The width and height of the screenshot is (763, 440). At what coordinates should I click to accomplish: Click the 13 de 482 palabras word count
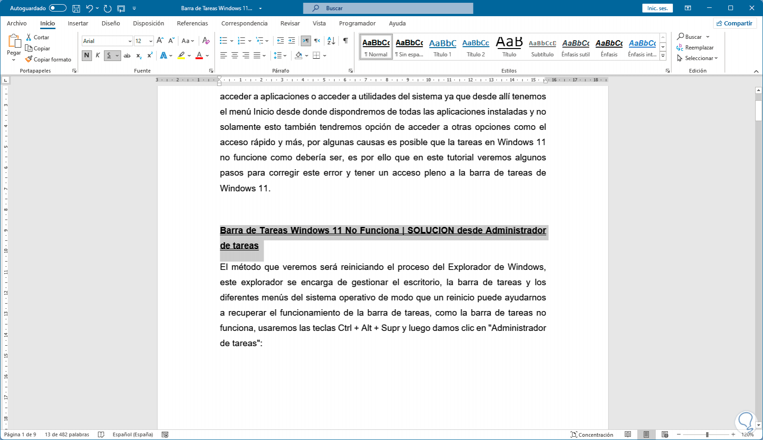tap(67, 434)
